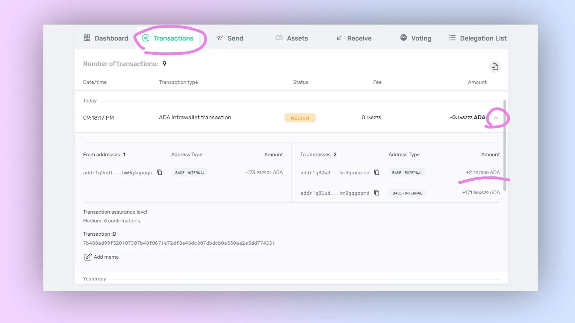Click the Assets navigation icon
Image resolution: width=575 pixels, height=323 pixels.
279,38
